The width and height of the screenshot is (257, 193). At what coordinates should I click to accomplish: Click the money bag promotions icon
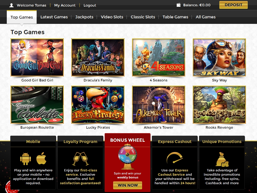click(222, 159)
